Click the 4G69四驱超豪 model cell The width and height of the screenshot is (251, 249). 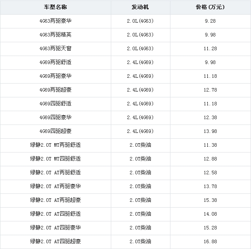(55, 131)
